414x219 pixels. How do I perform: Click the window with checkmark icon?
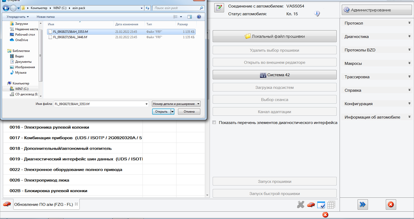coord(321,205)
